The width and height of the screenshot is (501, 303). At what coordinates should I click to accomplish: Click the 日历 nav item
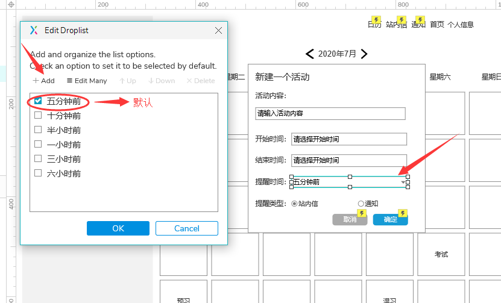click(x=374, y=25)
